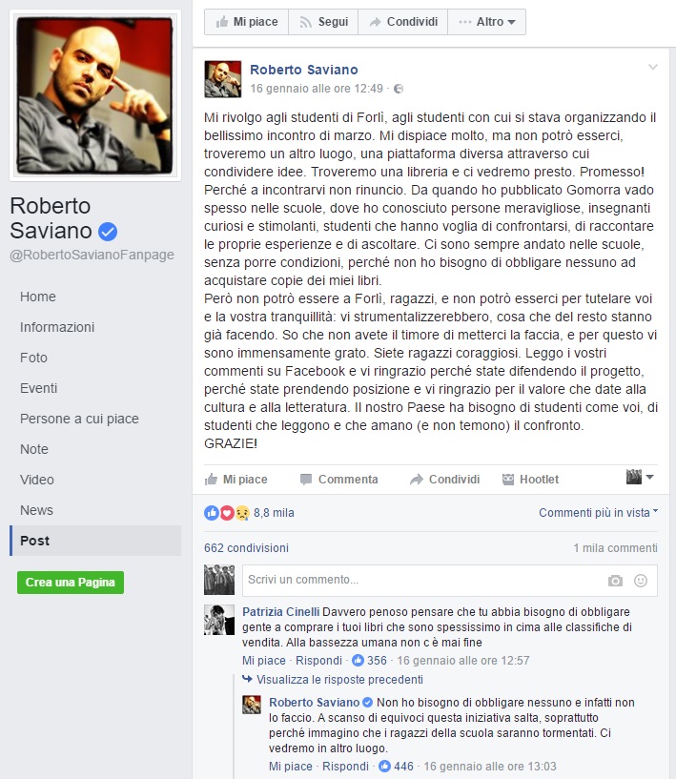Open the Altro dropdown menu
The image size is (676, 779).
pos(487,22)
